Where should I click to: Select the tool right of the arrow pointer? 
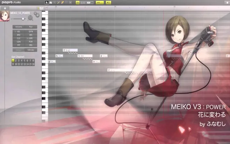click(x=51, y=3)
